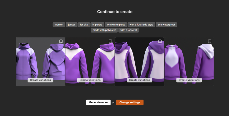Image resolution: width=229 pixels, height=116 pixels.
Task: Create variations of the second chevron hoodie
Action: [90, 80]
